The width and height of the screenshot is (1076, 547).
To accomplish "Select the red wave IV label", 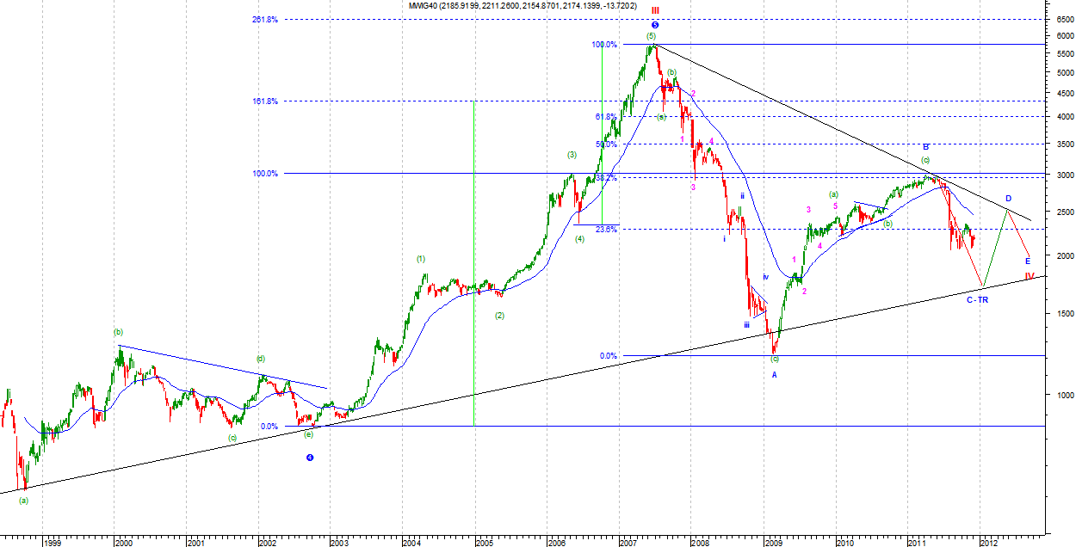I will [1029, 276].
